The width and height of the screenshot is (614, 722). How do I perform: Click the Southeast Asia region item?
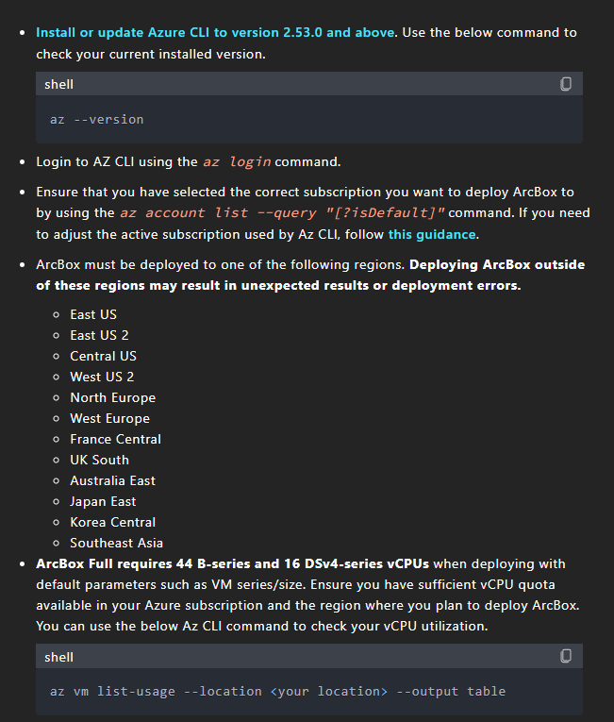tap(116, 543)
